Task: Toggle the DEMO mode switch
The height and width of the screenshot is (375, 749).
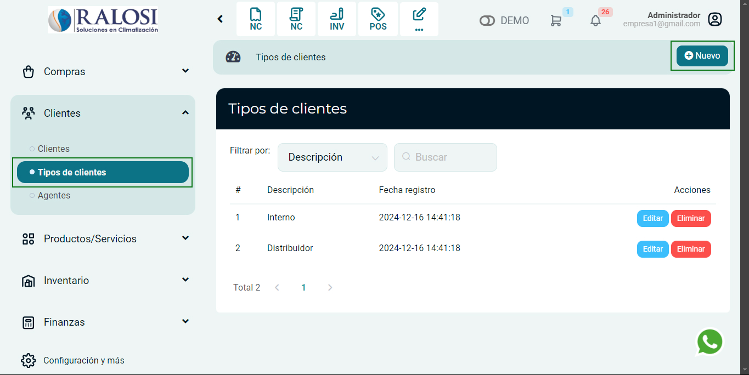Action: (x=487, y=21)
